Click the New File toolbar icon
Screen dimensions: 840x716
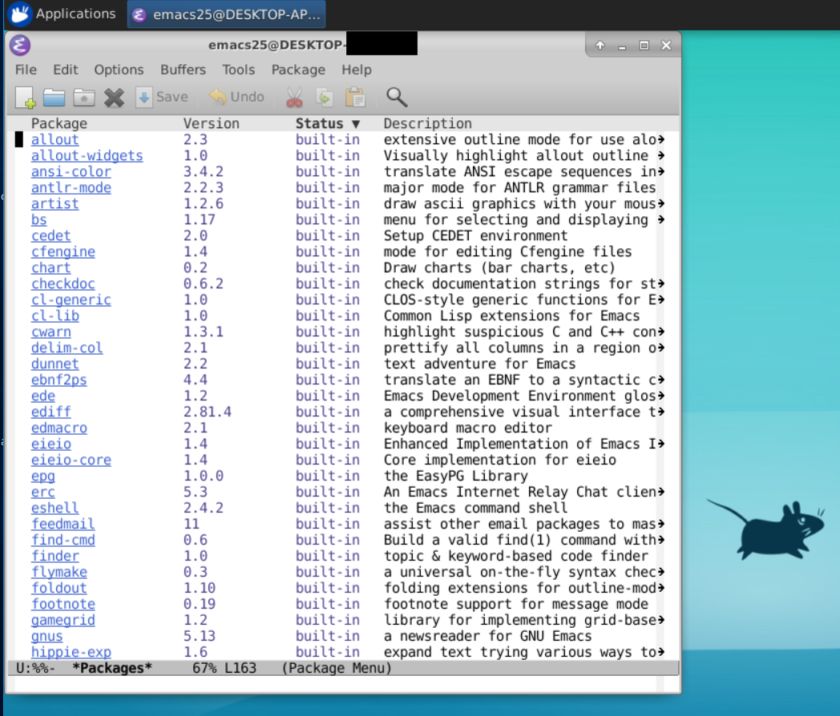(x=25, y=98)
